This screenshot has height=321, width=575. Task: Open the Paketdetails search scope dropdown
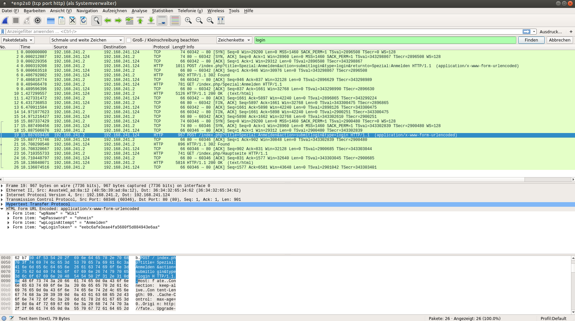[17, 40]
